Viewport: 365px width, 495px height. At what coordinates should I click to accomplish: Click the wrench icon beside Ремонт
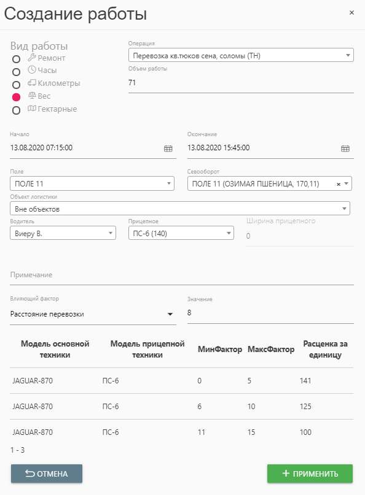pyautogui.click(x=31, y=58)
